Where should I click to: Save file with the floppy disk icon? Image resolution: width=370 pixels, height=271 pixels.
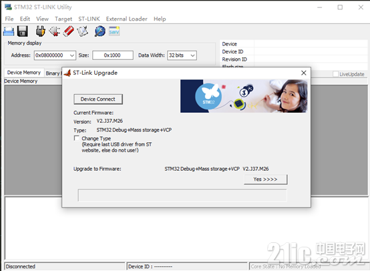click(x=23, y=31)
